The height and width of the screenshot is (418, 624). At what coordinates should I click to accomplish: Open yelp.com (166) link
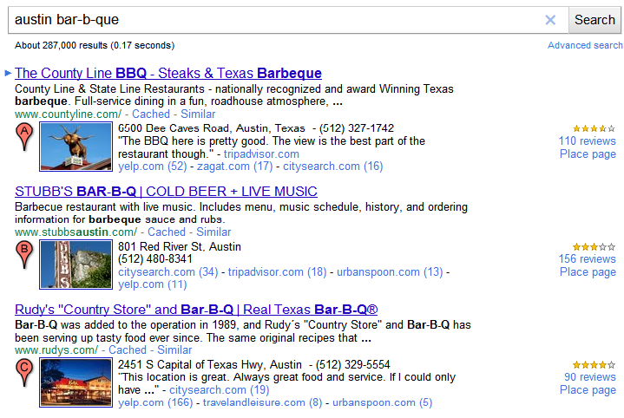coord(155,402)
